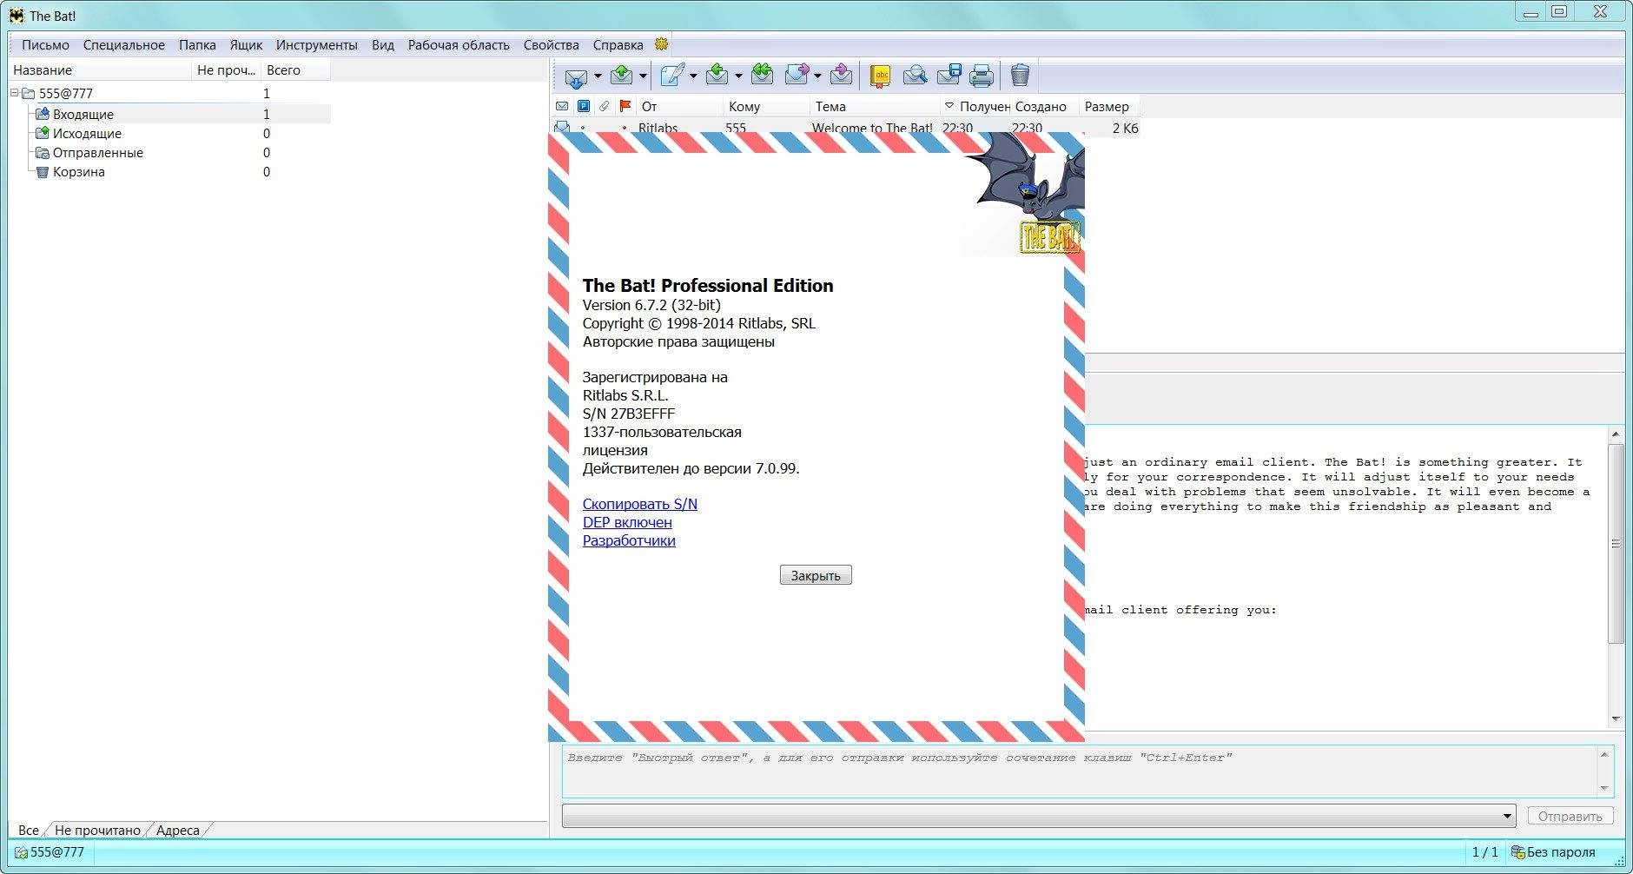The image size is (1633, 874).
Task: Click the Разработчики link
Action: (629, 540)
